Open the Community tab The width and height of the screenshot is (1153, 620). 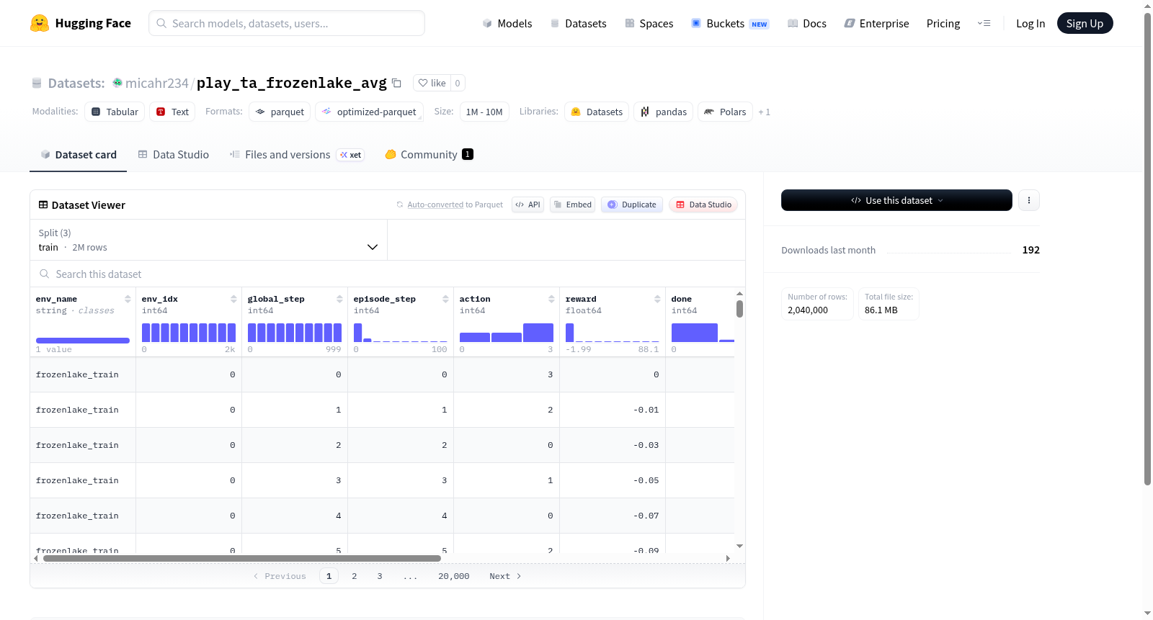pyautogui.click(x=429, y=155)
